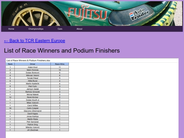184x138 pixels.
Task: Click the Milan Vuković driver cell
Action: (x=32, y=103)
